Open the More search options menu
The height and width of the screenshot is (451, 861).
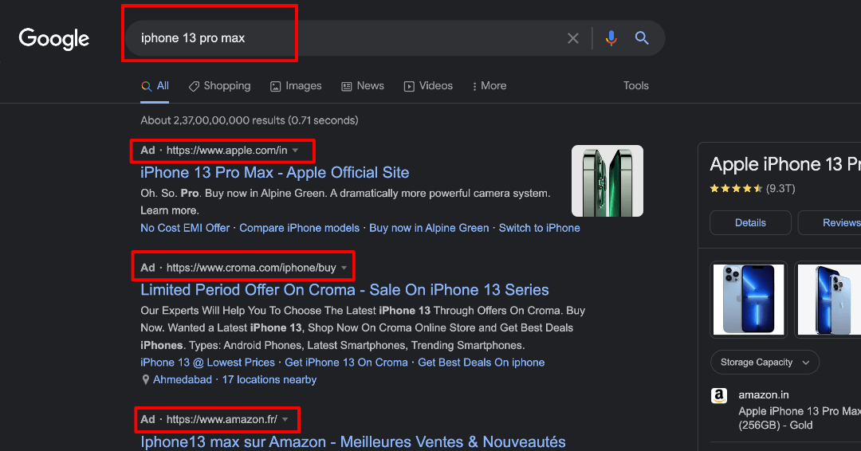[x=489, y=86]
